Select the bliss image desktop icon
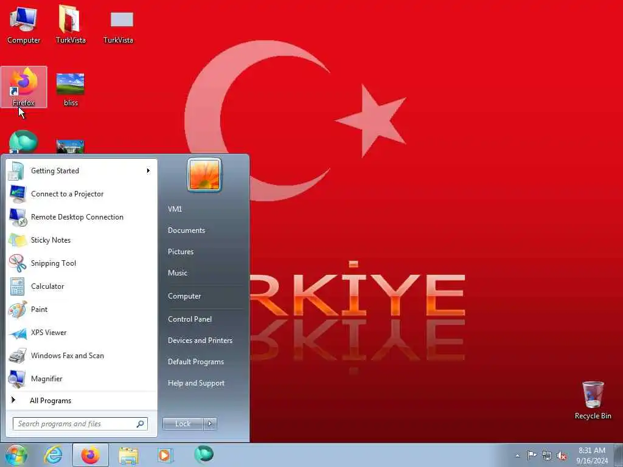This screenshot has width=623, height=467. (x=71, y=90)
